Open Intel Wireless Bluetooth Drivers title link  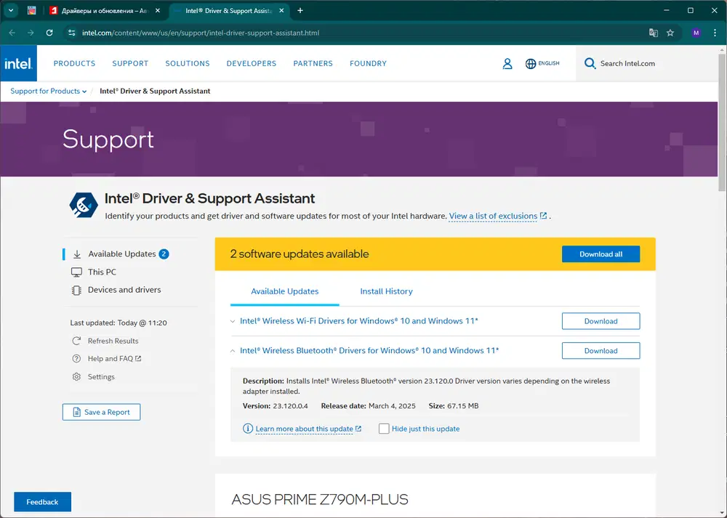(369, 351)
